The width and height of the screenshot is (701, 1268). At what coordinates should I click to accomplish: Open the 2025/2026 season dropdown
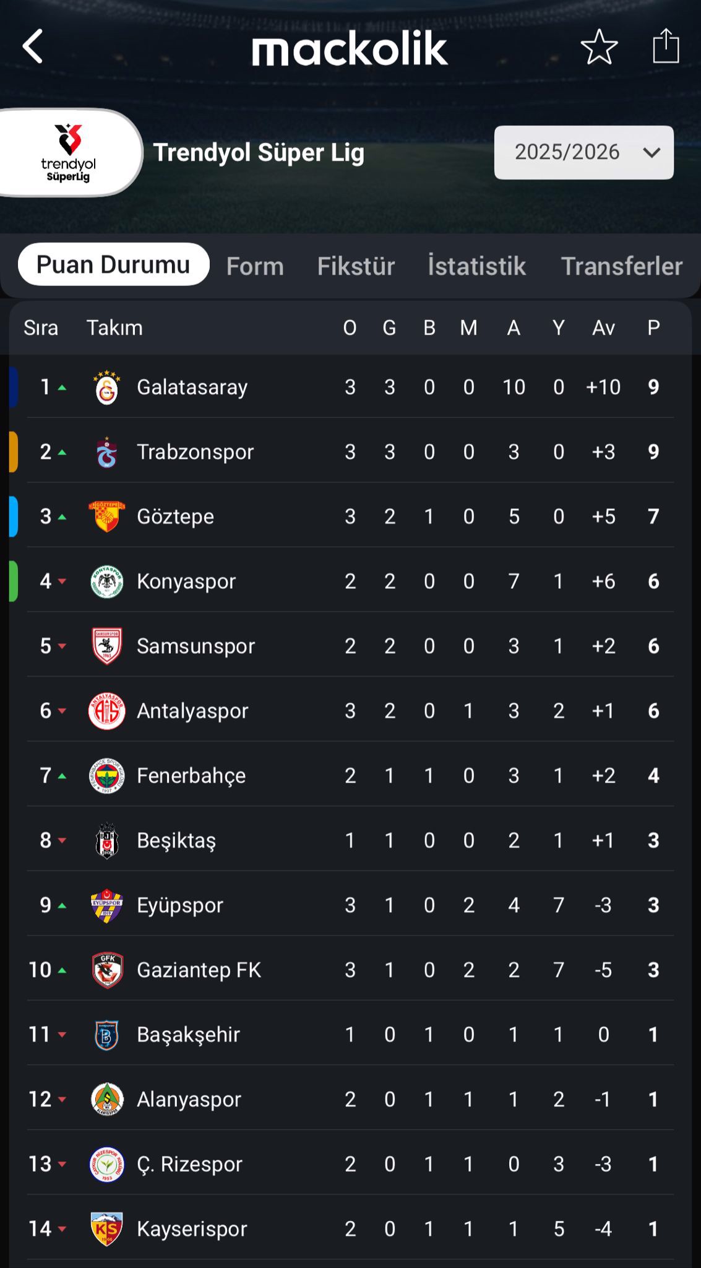[583, 152]
